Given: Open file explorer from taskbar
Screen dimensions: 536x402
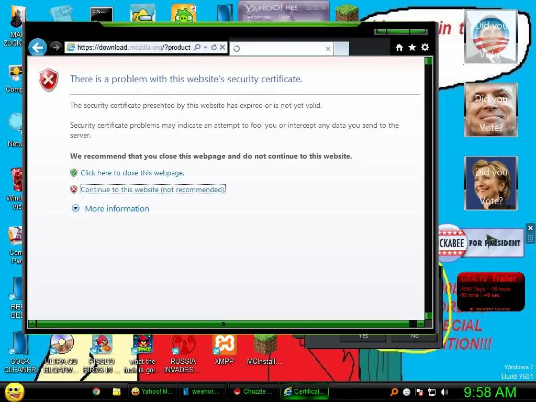Looking at the screenshot, I should tap(117, 392).
